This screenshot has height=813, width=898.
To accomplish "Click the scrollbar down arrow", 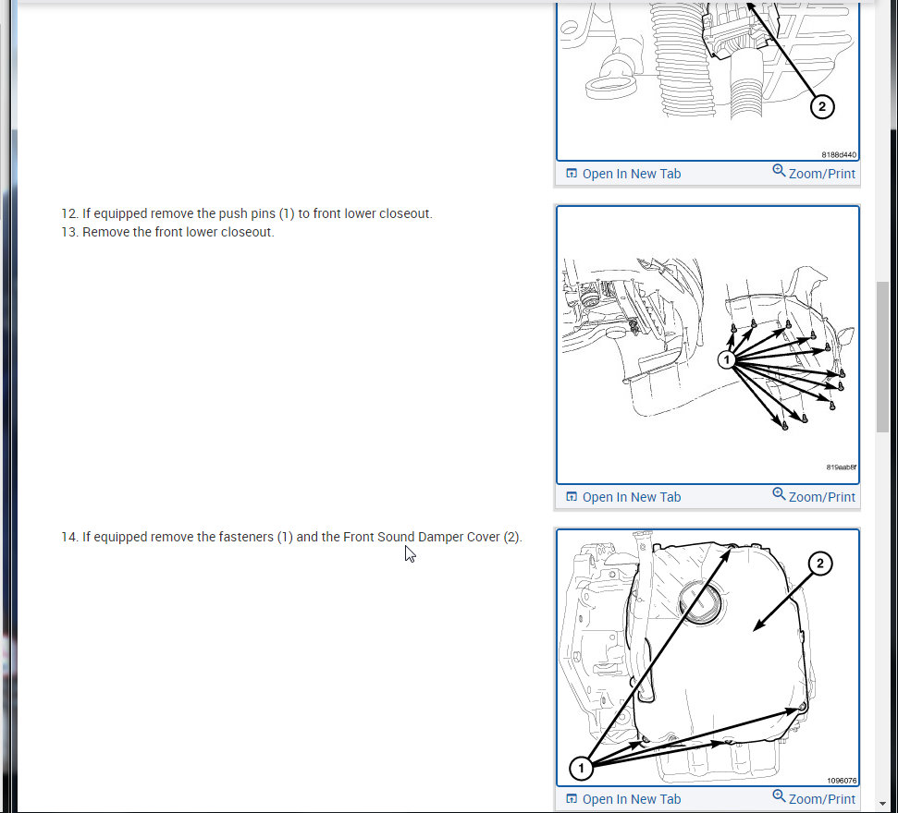I will 882,804.
